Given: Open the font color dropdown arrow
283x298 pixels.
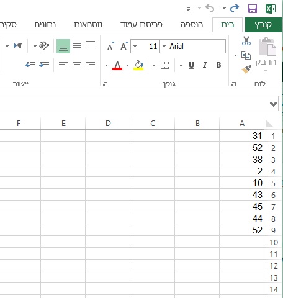Looking at the screenshot, I should pyautogui.click(x=106, y=65).
